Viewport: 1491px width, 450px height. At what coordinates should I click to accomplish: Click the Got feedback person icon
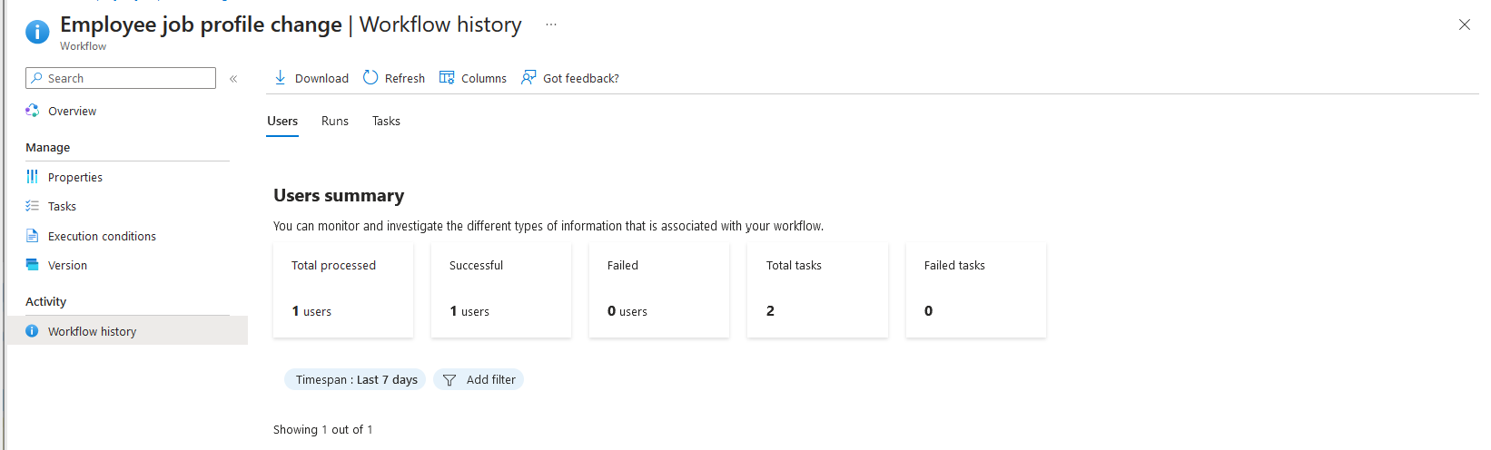(528, 78)
